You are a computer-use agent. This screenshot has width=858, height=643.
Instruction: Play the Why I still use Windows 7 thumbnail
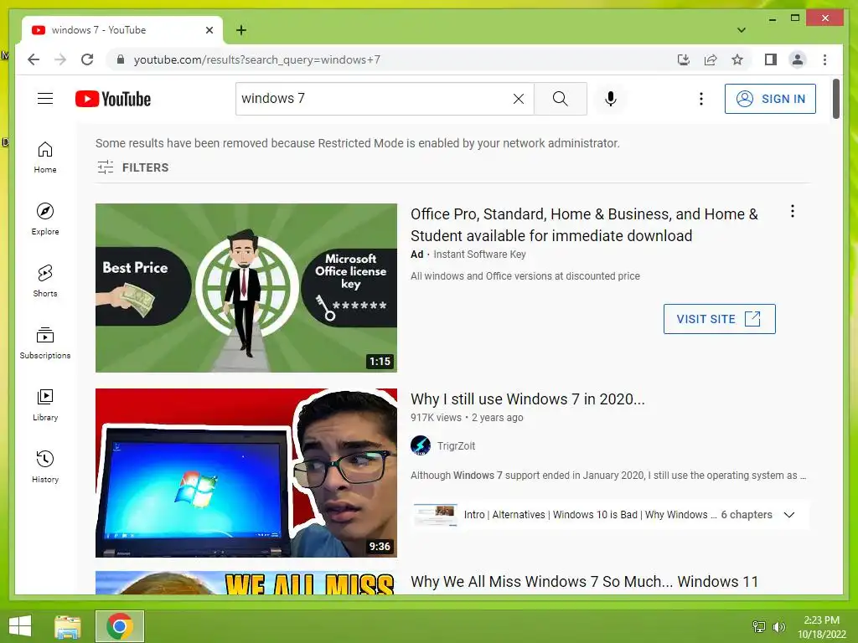click(x=246, y=473)
